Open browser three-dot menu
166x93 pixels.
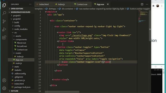point(162,6)
